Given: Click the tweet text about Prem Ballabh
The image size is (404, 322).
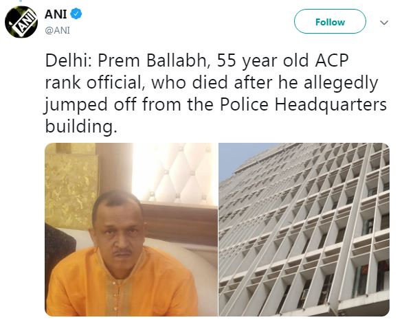Looking at the screenshot, I should [x=216, y=93].
